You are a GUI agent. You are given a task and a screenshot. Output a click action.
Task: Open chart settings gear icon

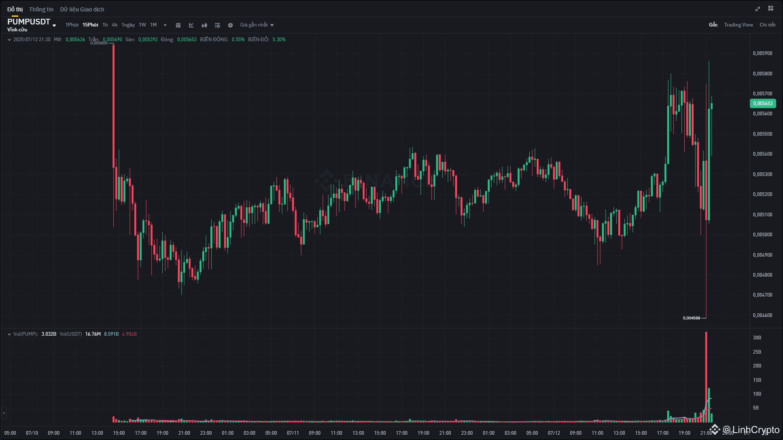click(230, 25)
